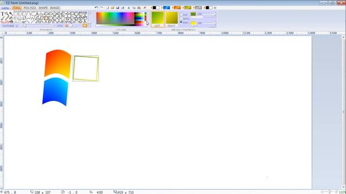Save the image with floppy disk icon
This screenshot has width=346, height=194.
118,8
